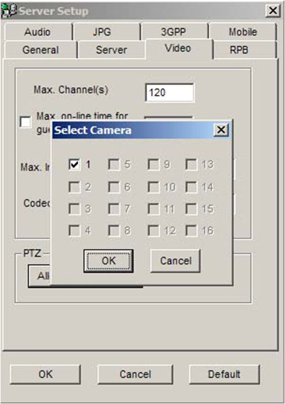Click the Default button

[224, 374]
